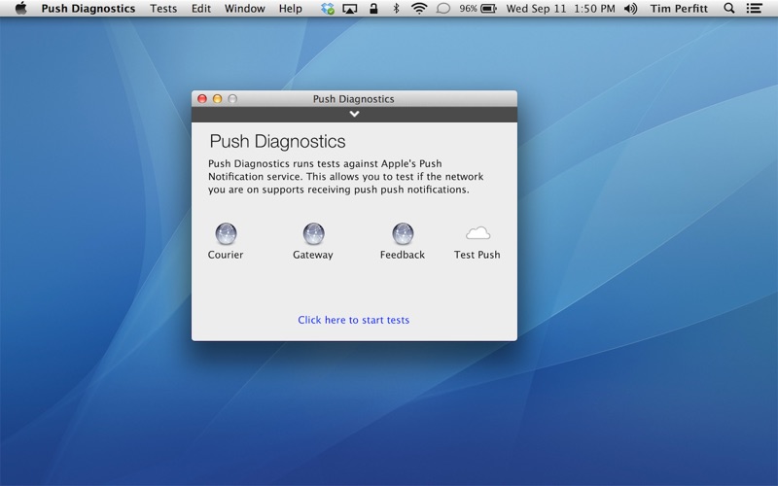Open the Help menu
The height and width of the screenshot is (486, 778).
pos(290,9)
